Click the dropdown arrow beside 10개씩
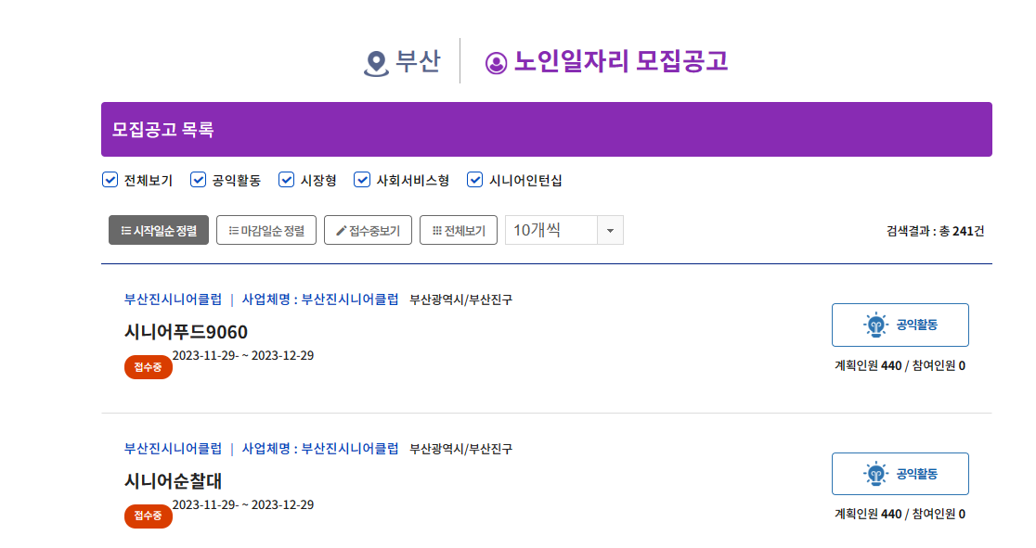 [x=610, y=231]
